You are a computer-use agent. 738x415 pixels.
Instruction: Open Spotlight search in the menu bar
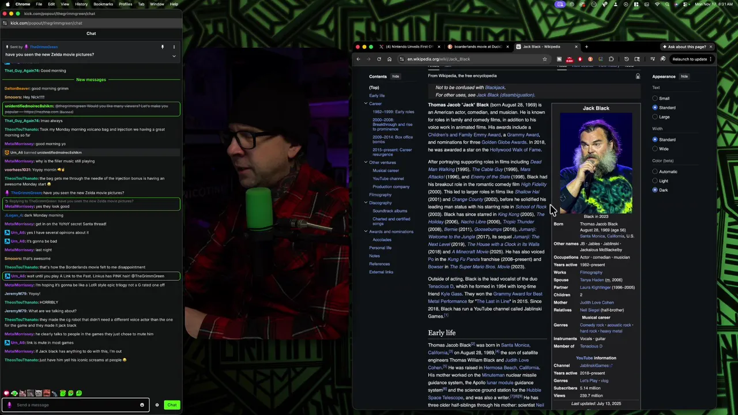[x=668, y=4]
